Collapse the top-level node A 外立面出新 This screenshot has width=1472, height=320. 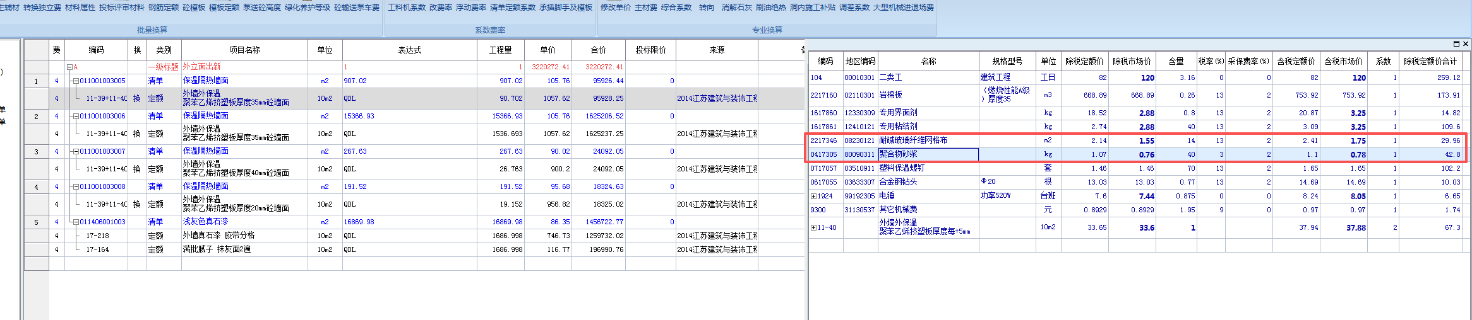click(x=70, y=67)
